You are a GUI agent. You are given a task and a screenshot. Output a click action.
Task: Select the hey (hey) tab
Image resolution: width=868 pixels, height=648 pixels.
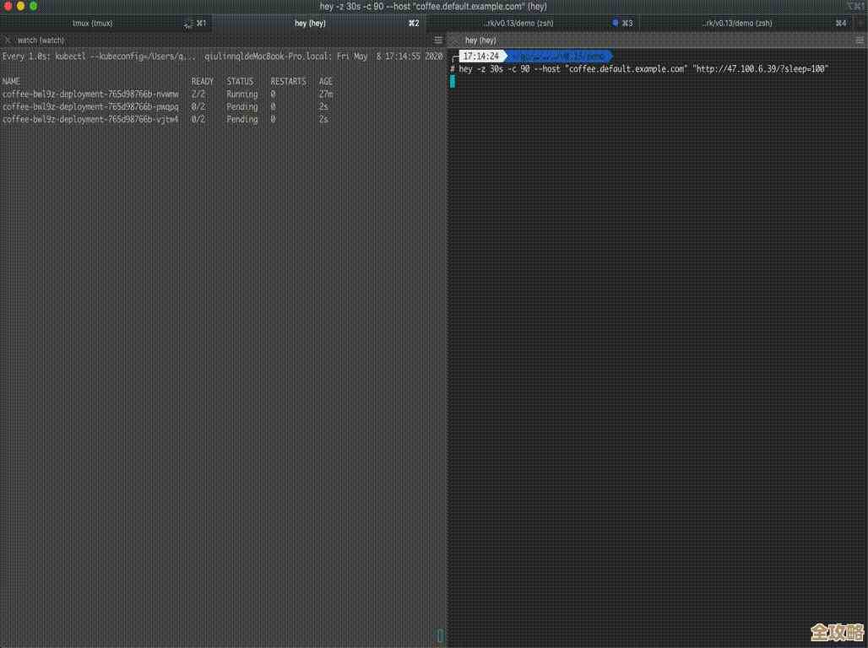pos(310,24)
